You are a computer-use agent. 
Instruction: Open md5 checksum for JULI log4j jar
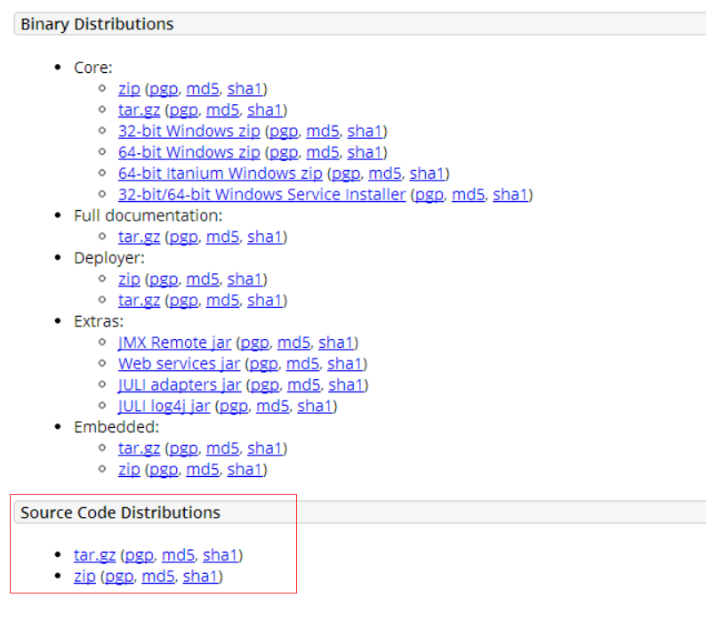[271, 407]
